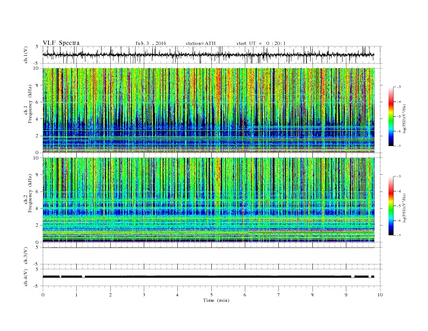Click the "2" tick on the Time axis

pos(110,295)
